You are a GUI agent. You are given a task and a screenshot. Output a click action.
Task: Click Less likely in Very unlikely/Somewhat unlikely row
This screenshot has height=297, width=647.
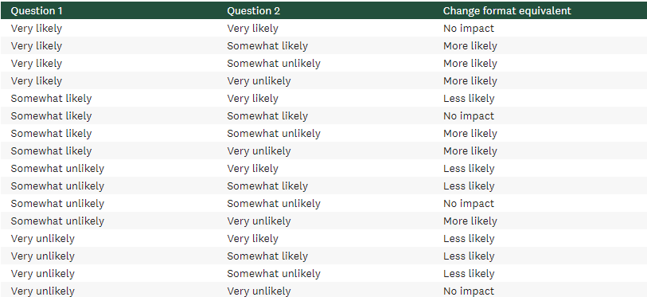[x=469, y=273]
